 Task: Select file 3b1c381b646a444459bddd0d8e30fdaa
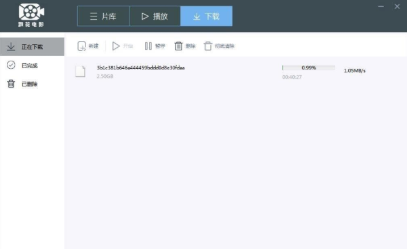tap(141, 68)
